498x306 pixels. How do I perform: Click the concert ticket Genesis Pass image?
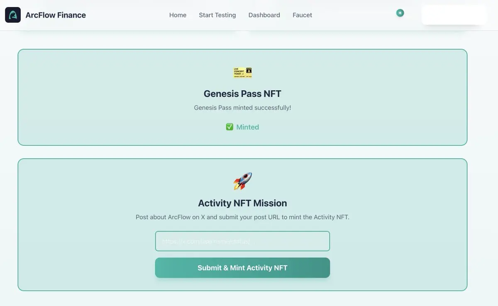point(243,73)
